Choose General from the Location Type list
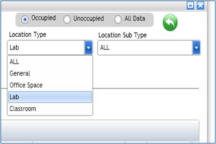This screenshot has width=216, height=144. pyautogui.click(x=50, y=73)
